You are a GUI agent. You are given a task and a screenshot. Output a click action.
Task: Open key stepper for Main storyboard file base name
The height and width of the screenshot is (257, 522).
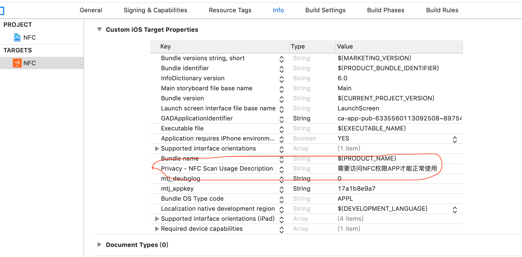(x=282, y=89)
